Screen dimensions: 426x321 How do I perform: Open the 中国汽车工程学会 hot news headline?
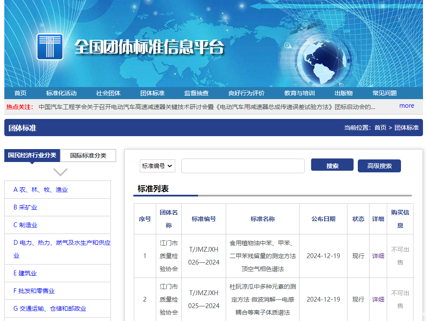point(207,107)
